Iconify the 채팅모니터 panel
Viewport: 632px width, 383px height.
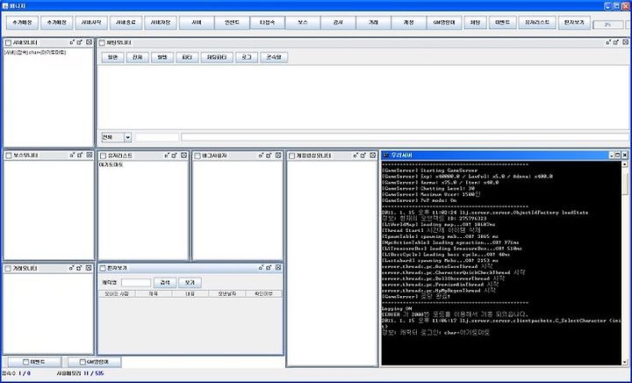(607, 42)
